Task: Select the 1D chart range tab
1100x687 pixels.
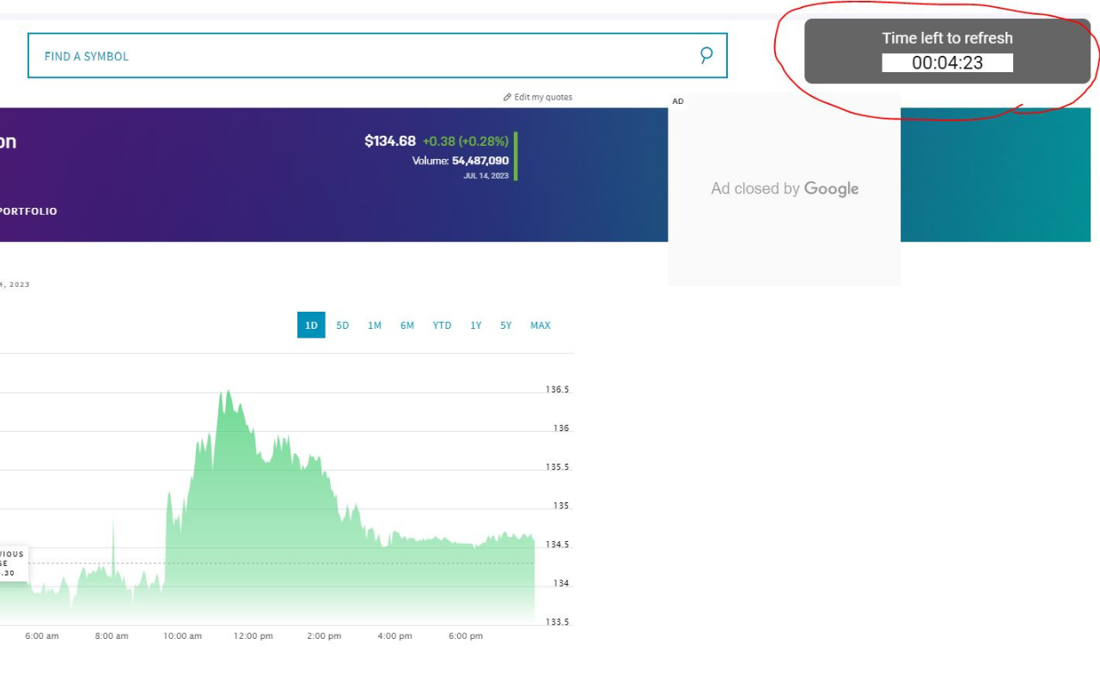Action: point(311,325)
